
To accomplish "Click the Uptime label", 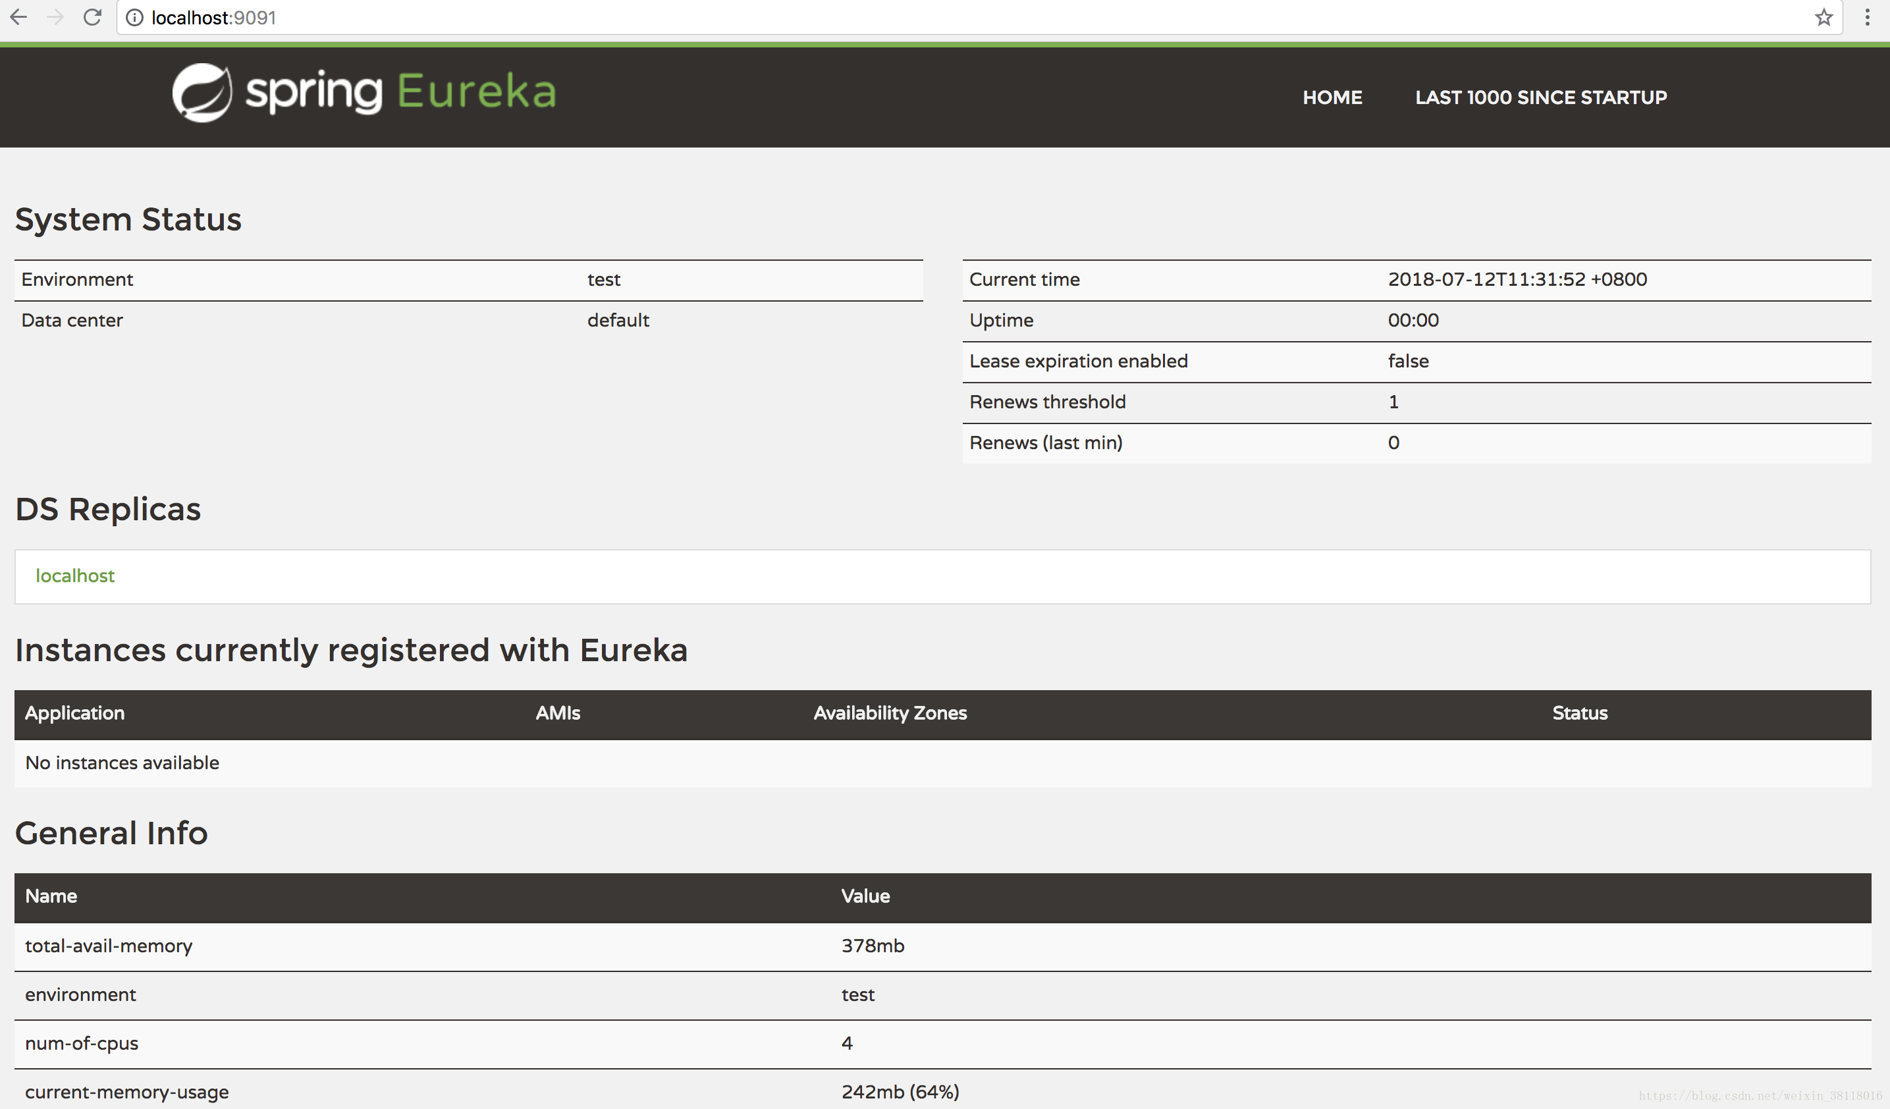I will click(x=1001, y=320).
